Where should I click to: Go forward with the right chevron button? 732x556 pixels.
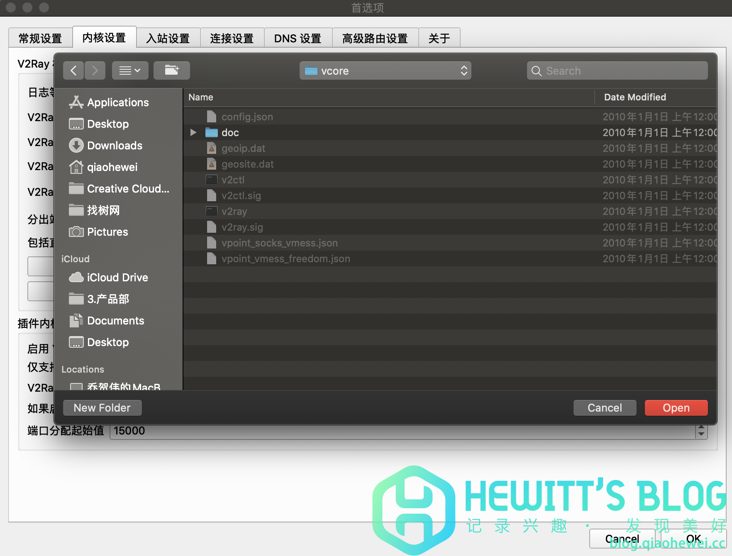tap(95, 71)
